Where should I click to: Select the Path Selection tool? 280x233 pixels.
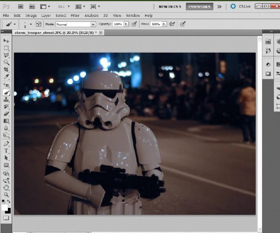(6, 158)
